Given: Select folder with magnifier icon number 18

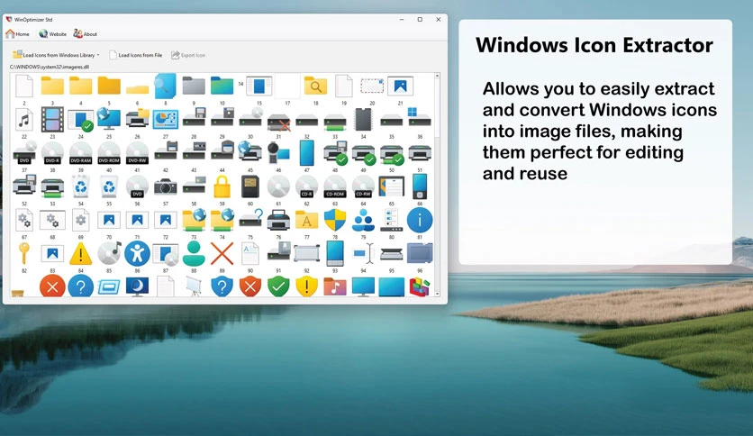Looking at the screenshot, I should (x=315, y=86).
